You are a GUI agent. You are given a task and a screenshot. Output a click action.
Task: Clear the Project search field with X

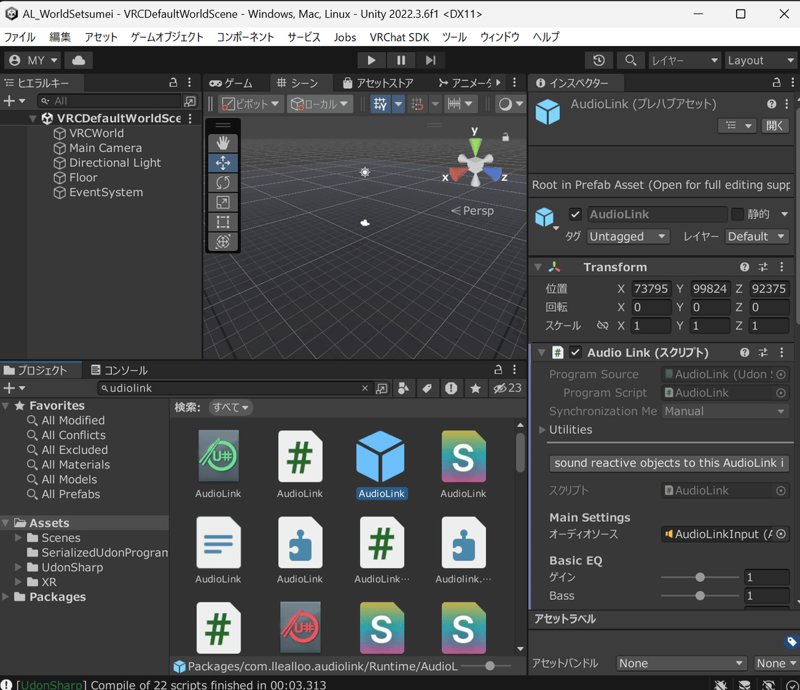[365, 388]
